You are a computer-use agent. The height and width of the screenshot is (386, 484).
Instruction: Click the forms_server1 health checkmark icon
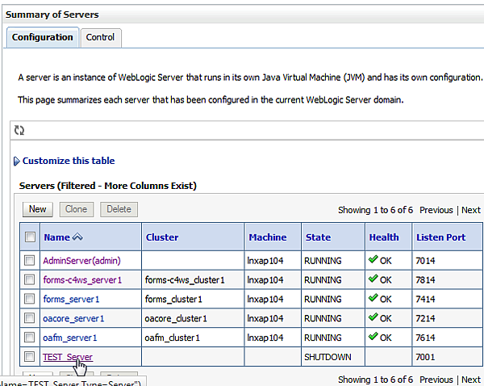[373, 298]
